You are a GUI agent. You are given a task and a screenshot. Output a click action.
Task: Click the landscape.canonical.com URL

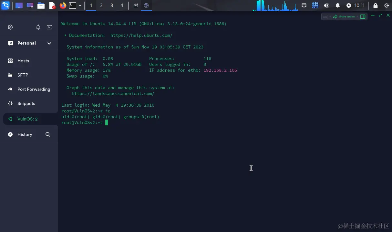(113, 94)
